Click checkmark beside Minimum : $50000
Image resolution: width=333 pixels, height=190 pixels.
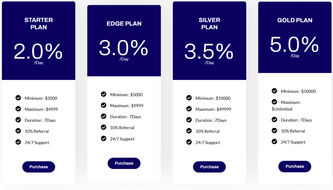(x=274, y=91)
